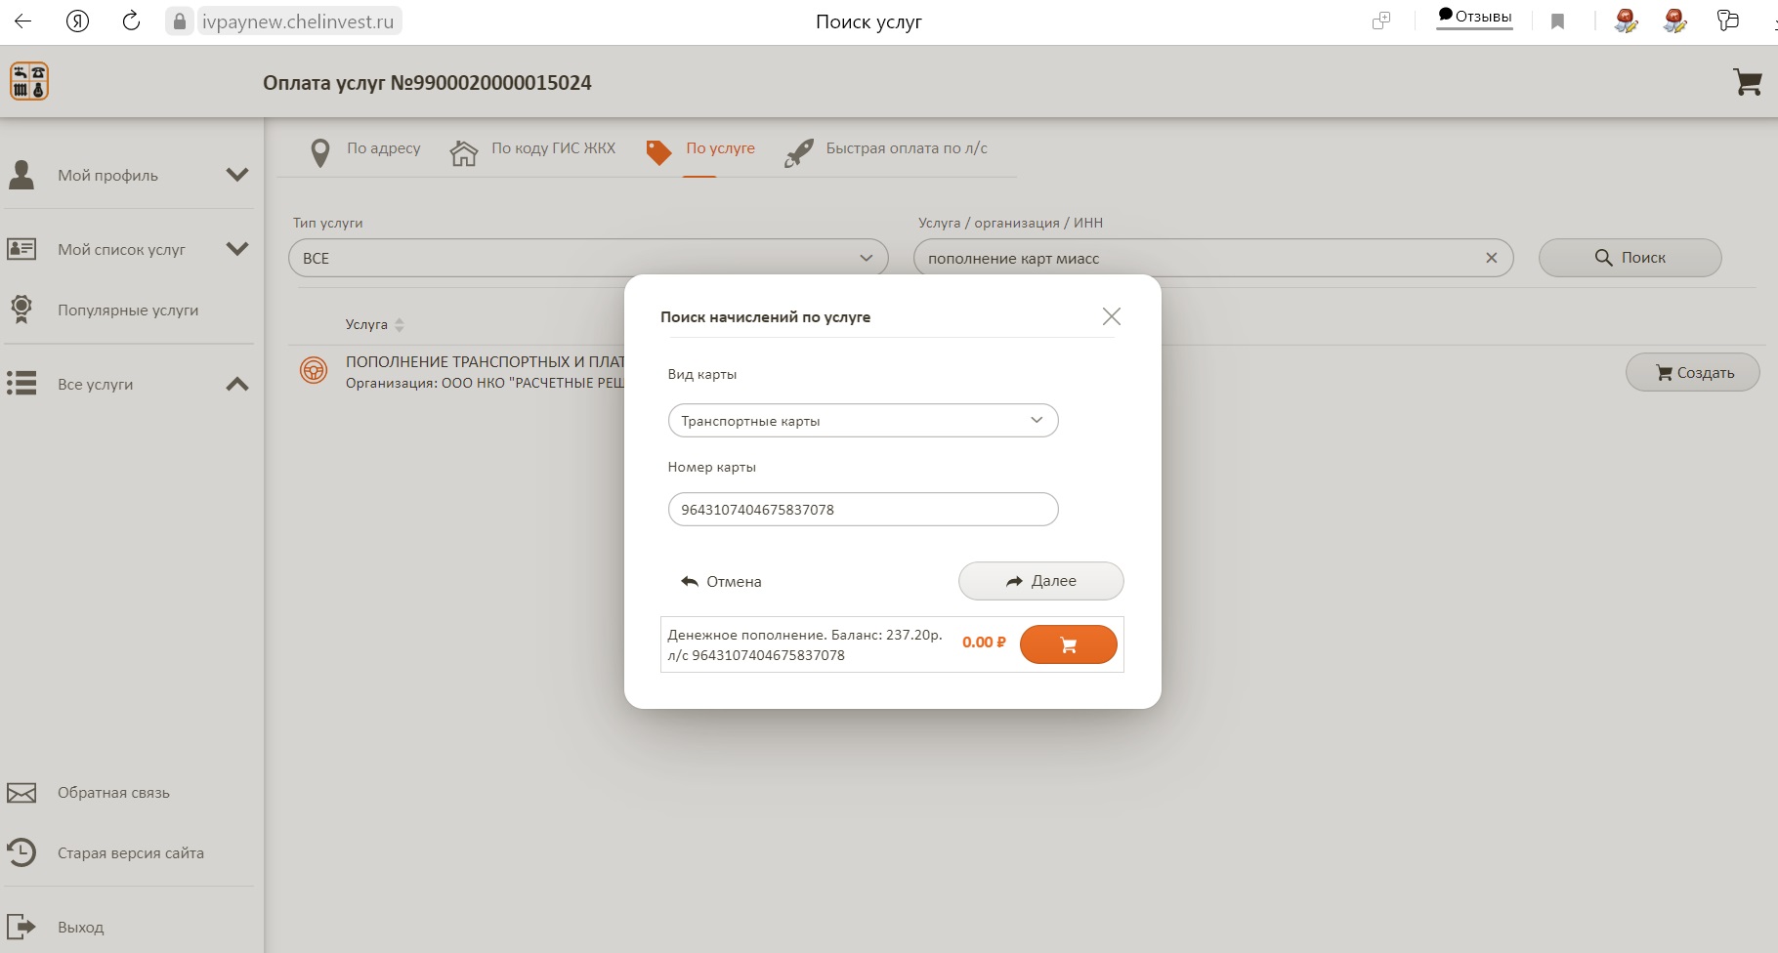The width and height of the screenshot is (1778, 953).
Task: Click Отмена in the dialog
Action: (x=721, y=581)
